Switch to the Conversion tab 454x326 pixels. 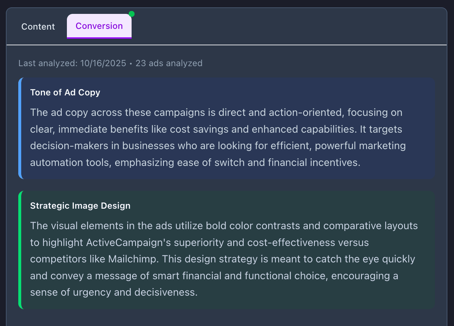click(x=99, y=26)
